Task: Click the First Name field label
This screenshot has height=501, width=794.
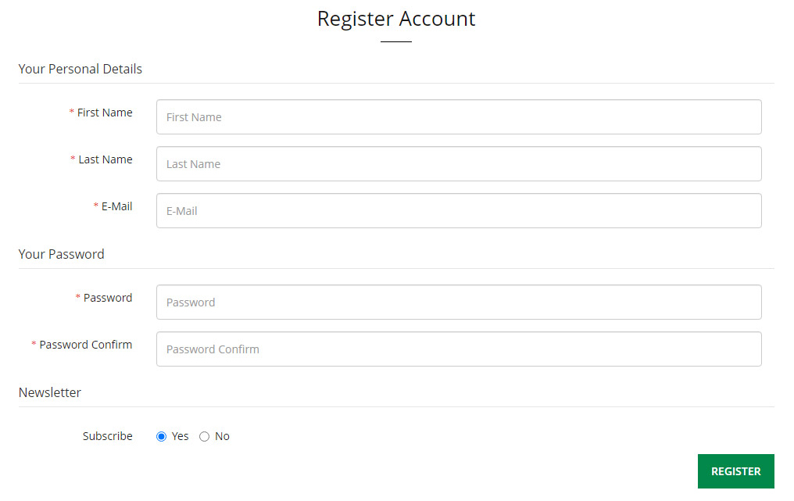Action: click(x=105, y=113)
